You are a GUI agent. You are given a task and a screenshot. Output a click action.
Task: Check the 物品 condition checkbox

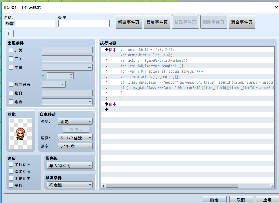[11, 93]
